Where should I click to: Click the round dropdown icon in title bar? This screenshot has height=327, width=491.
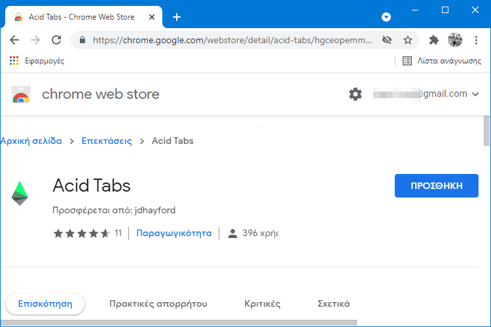coord(386,17)
